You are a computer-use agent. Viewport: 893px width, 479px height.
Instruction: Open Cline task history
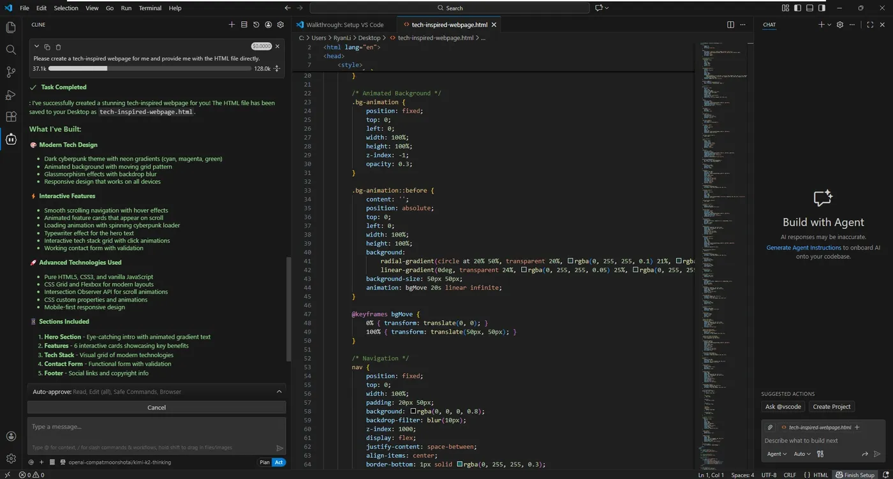256,25
